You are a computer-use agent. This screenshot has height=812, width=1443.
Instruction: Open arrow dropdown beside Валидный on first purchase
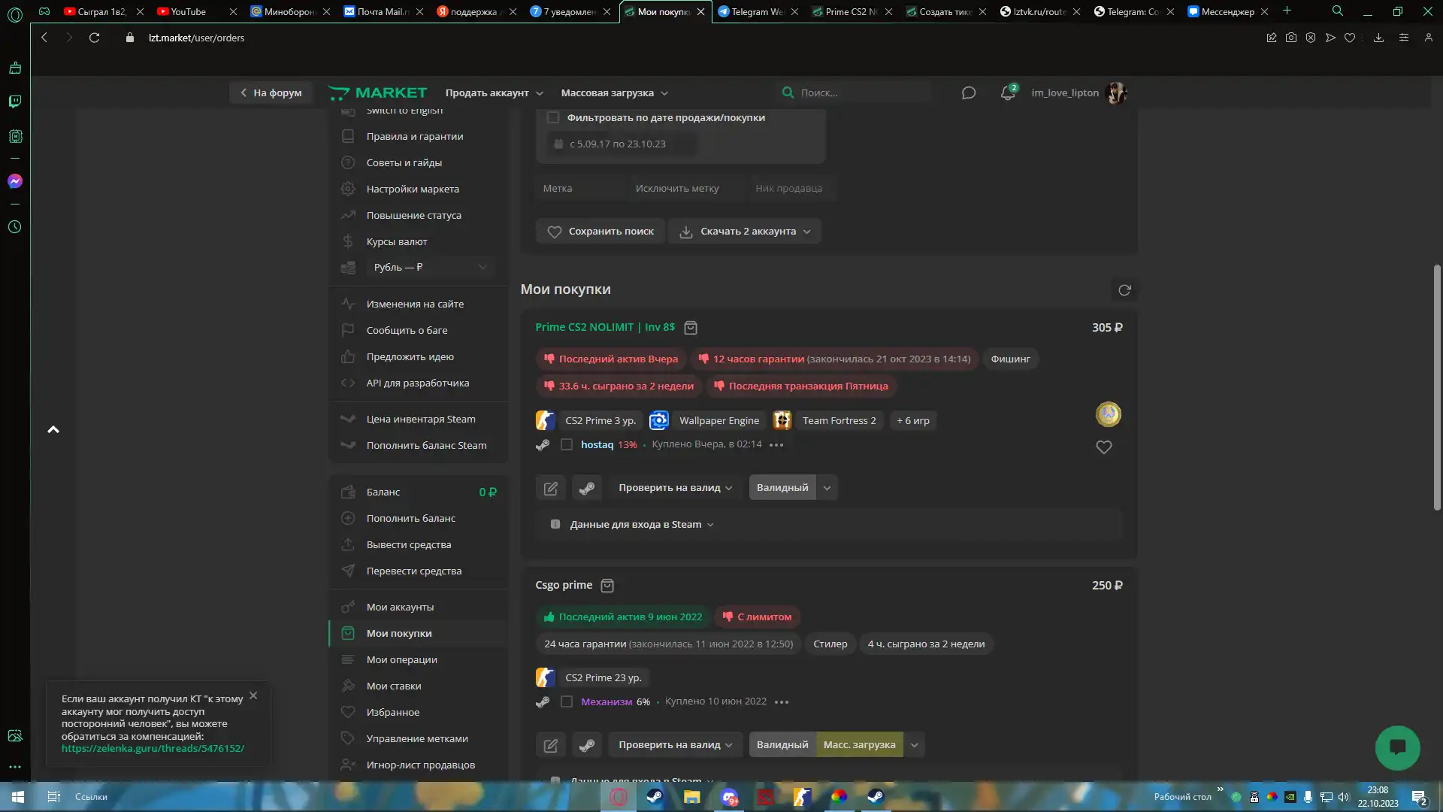(x=827, y=488)
